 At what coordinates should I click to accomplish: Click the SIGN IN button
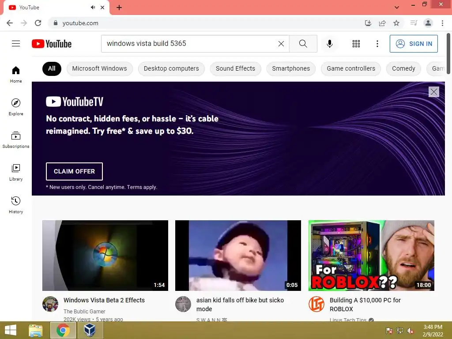click(414, 44)
